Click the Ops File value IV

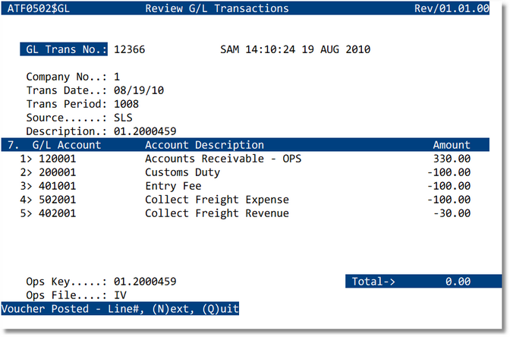pos(120,295)
